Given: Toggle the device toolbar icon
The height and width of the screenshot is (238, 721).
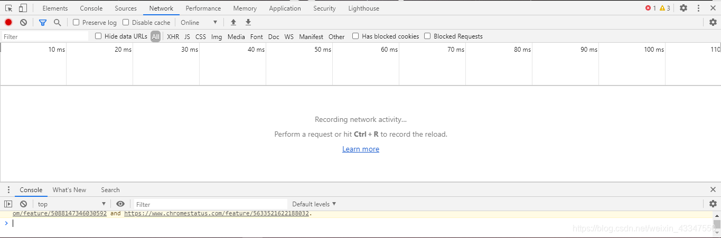Looking at the screenshot, I should (23, 8).
